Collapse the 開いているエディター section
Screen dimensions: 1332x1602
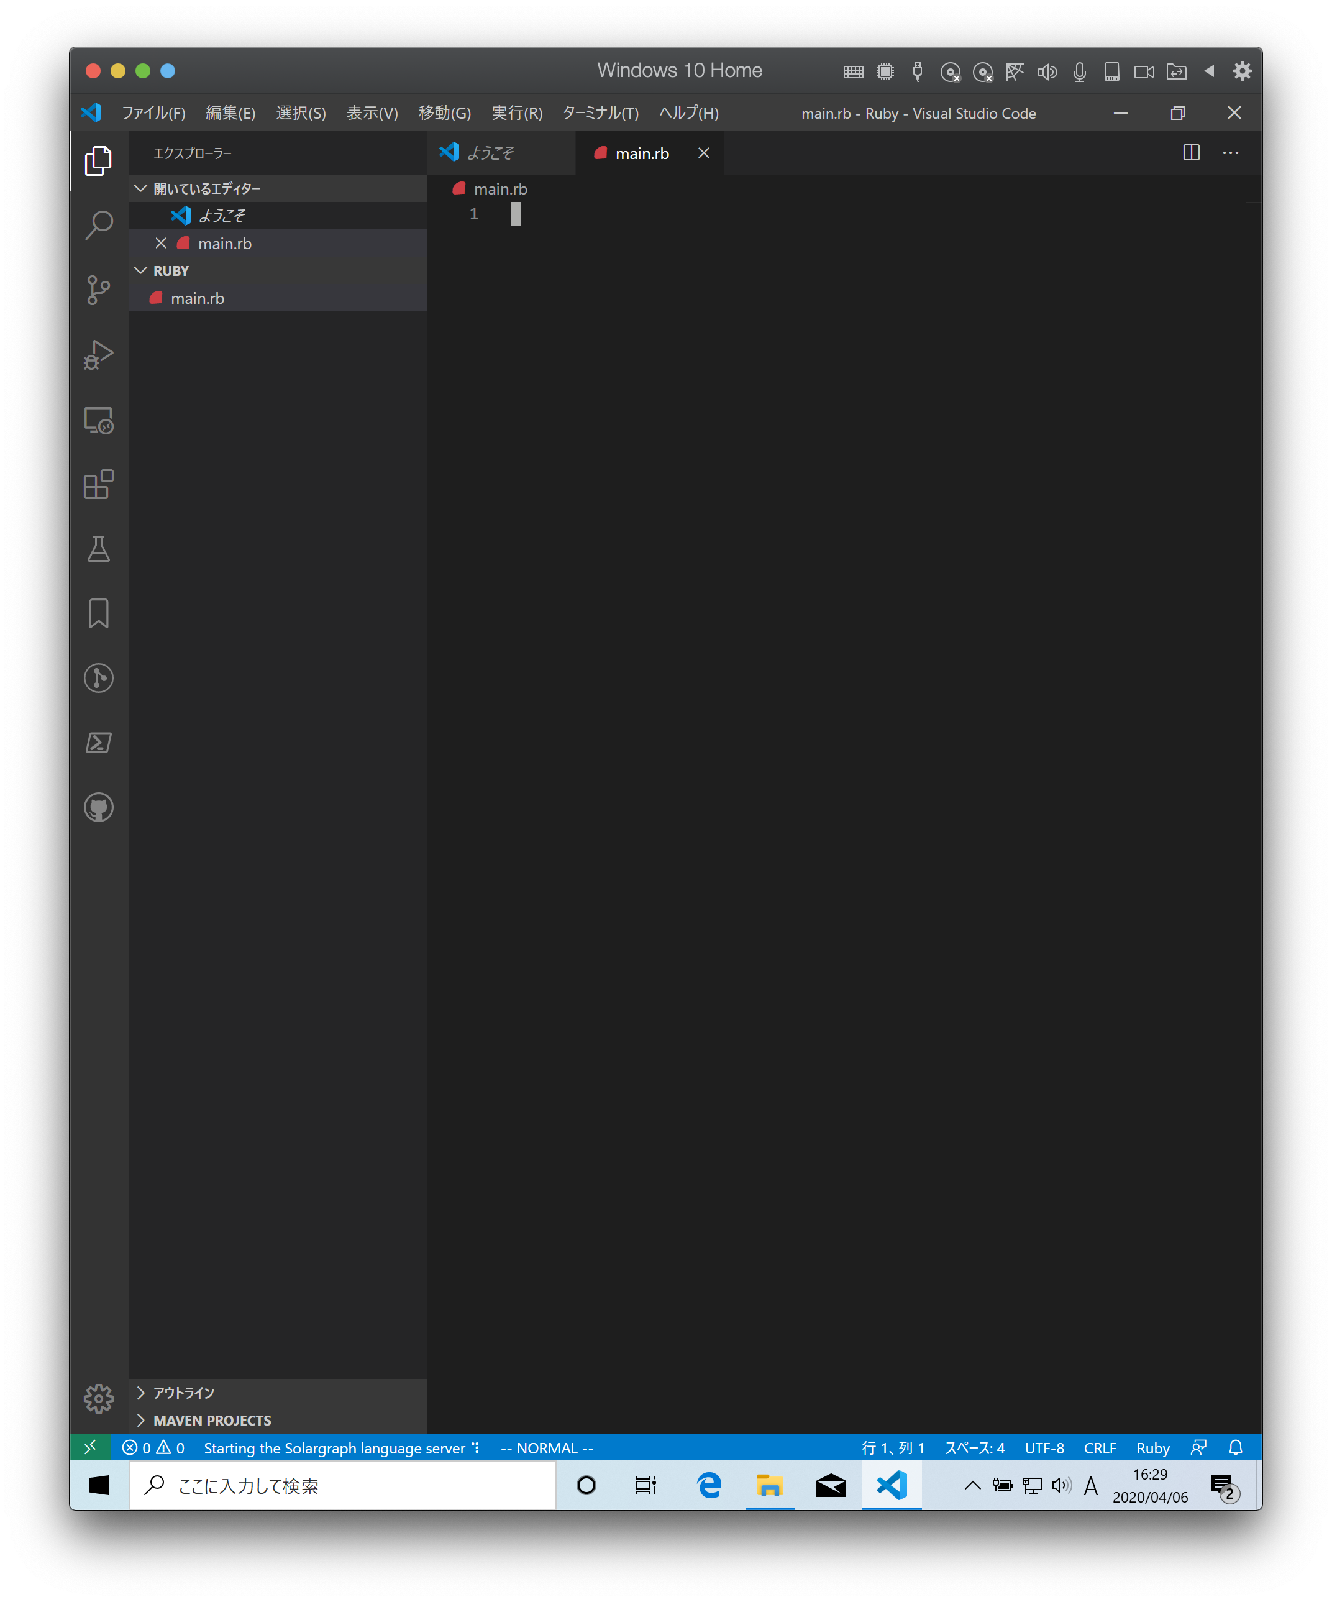pyautogui.click(x=206, y=188)
